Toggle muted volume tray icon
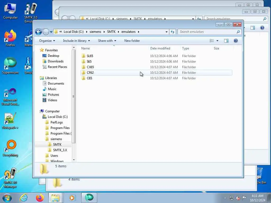This screenshot has width=271, height=203. click(x=238, y=198)
